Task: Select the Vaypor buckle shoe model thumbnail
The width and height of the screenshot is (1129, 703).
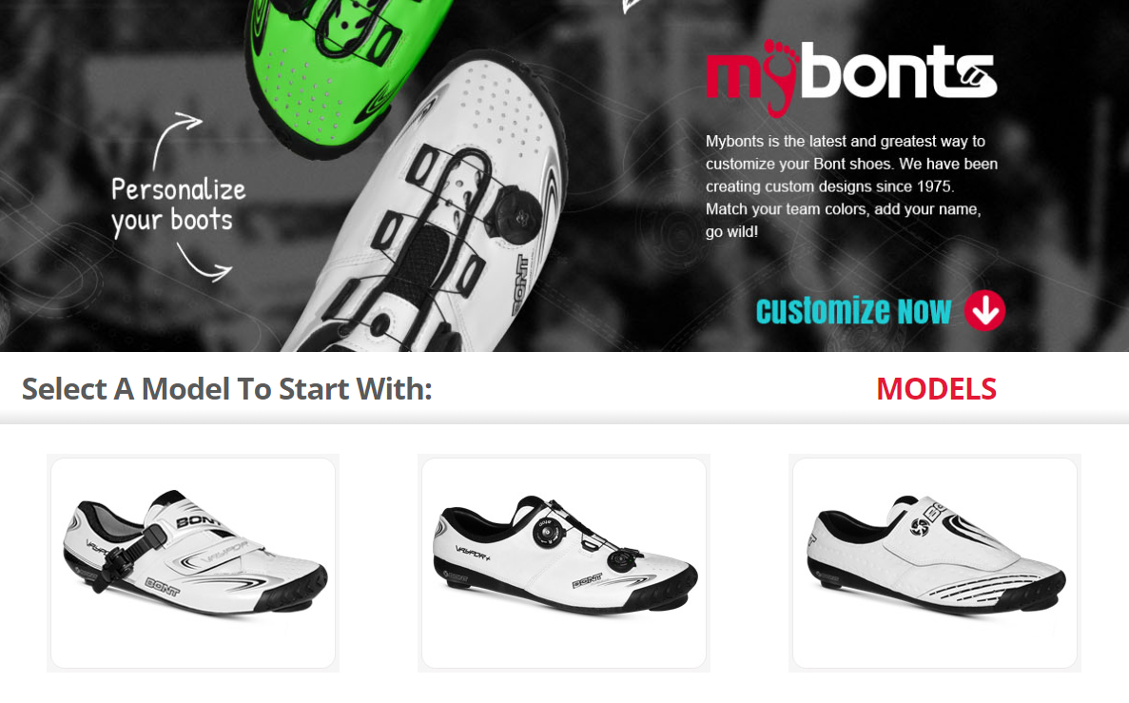Action: 193,563
